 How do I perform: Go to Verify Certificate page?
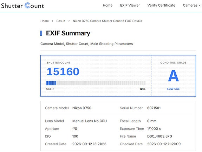[161, 5]
